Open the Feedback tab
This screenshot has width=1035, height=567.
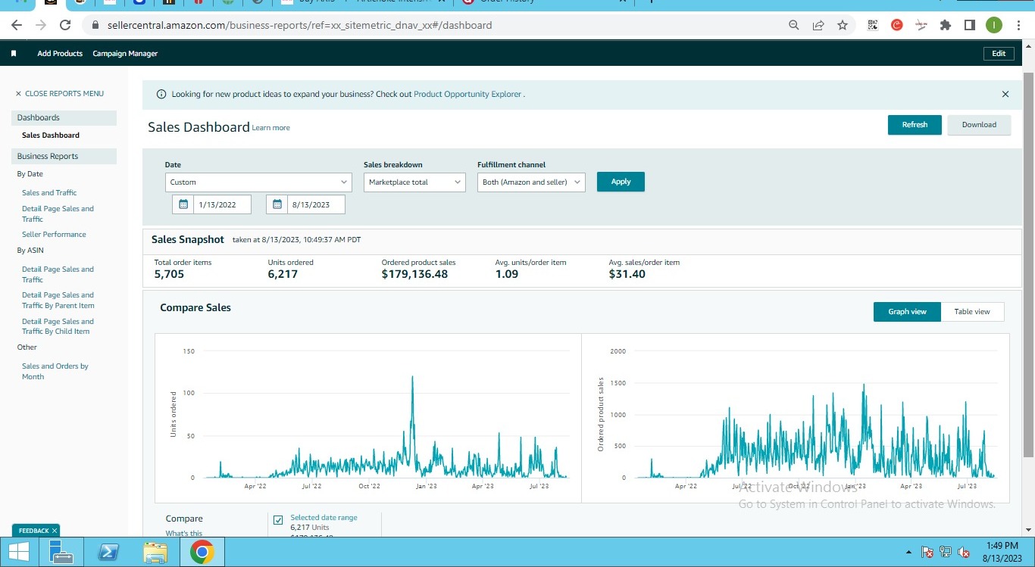pos(32,531)
